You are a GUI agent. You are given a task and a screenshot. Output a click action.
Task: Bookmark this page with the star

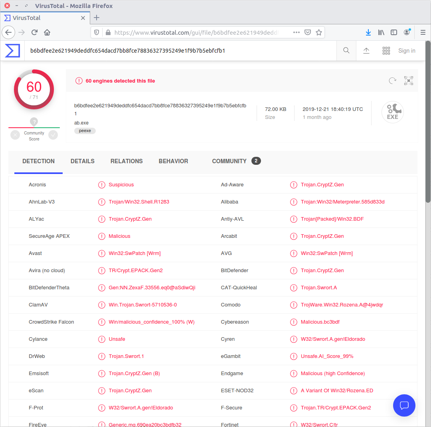[x=319, y=32]
